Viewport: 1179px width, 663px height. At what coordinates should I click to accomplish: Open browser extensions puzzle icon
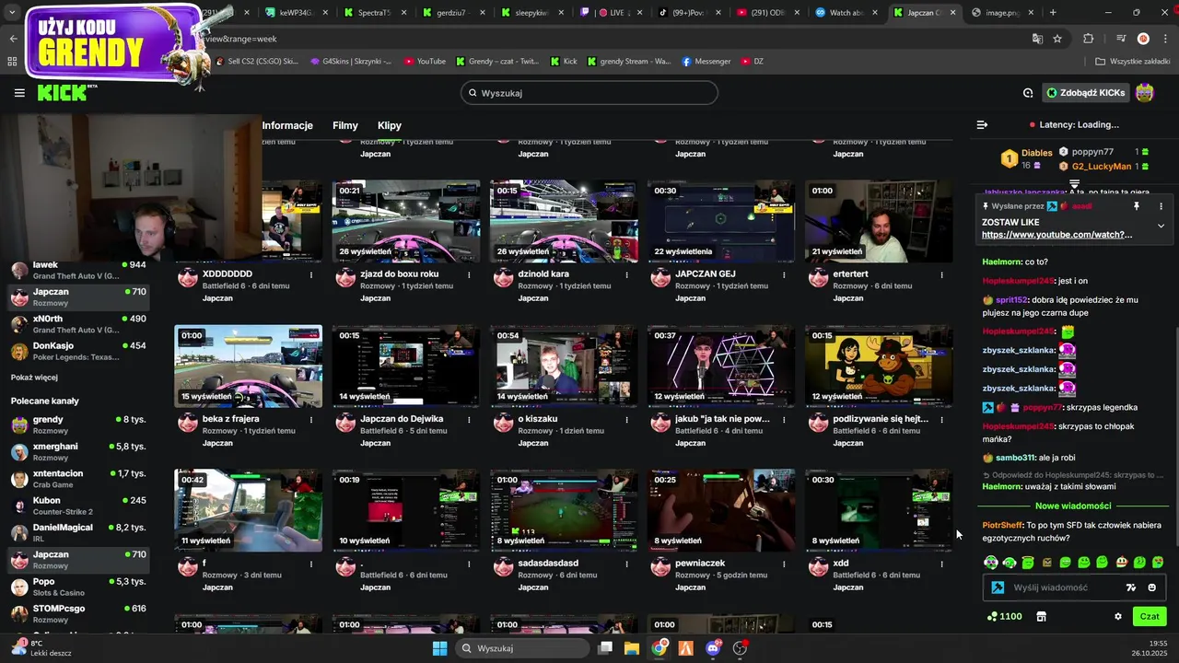tap(1088, 39)
